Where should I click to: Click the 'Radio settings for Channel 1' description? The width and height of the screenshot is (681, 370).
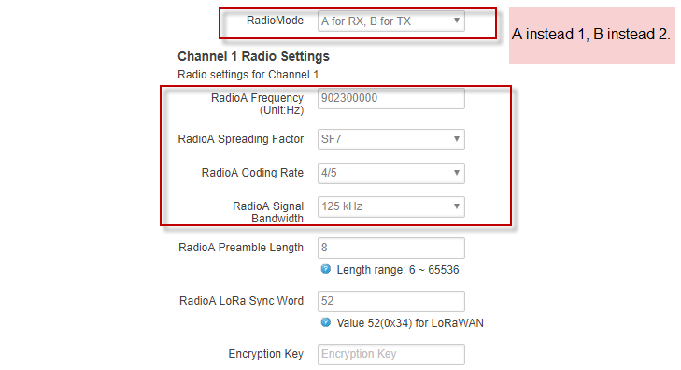pyautogui.click(x=248, y=75)
